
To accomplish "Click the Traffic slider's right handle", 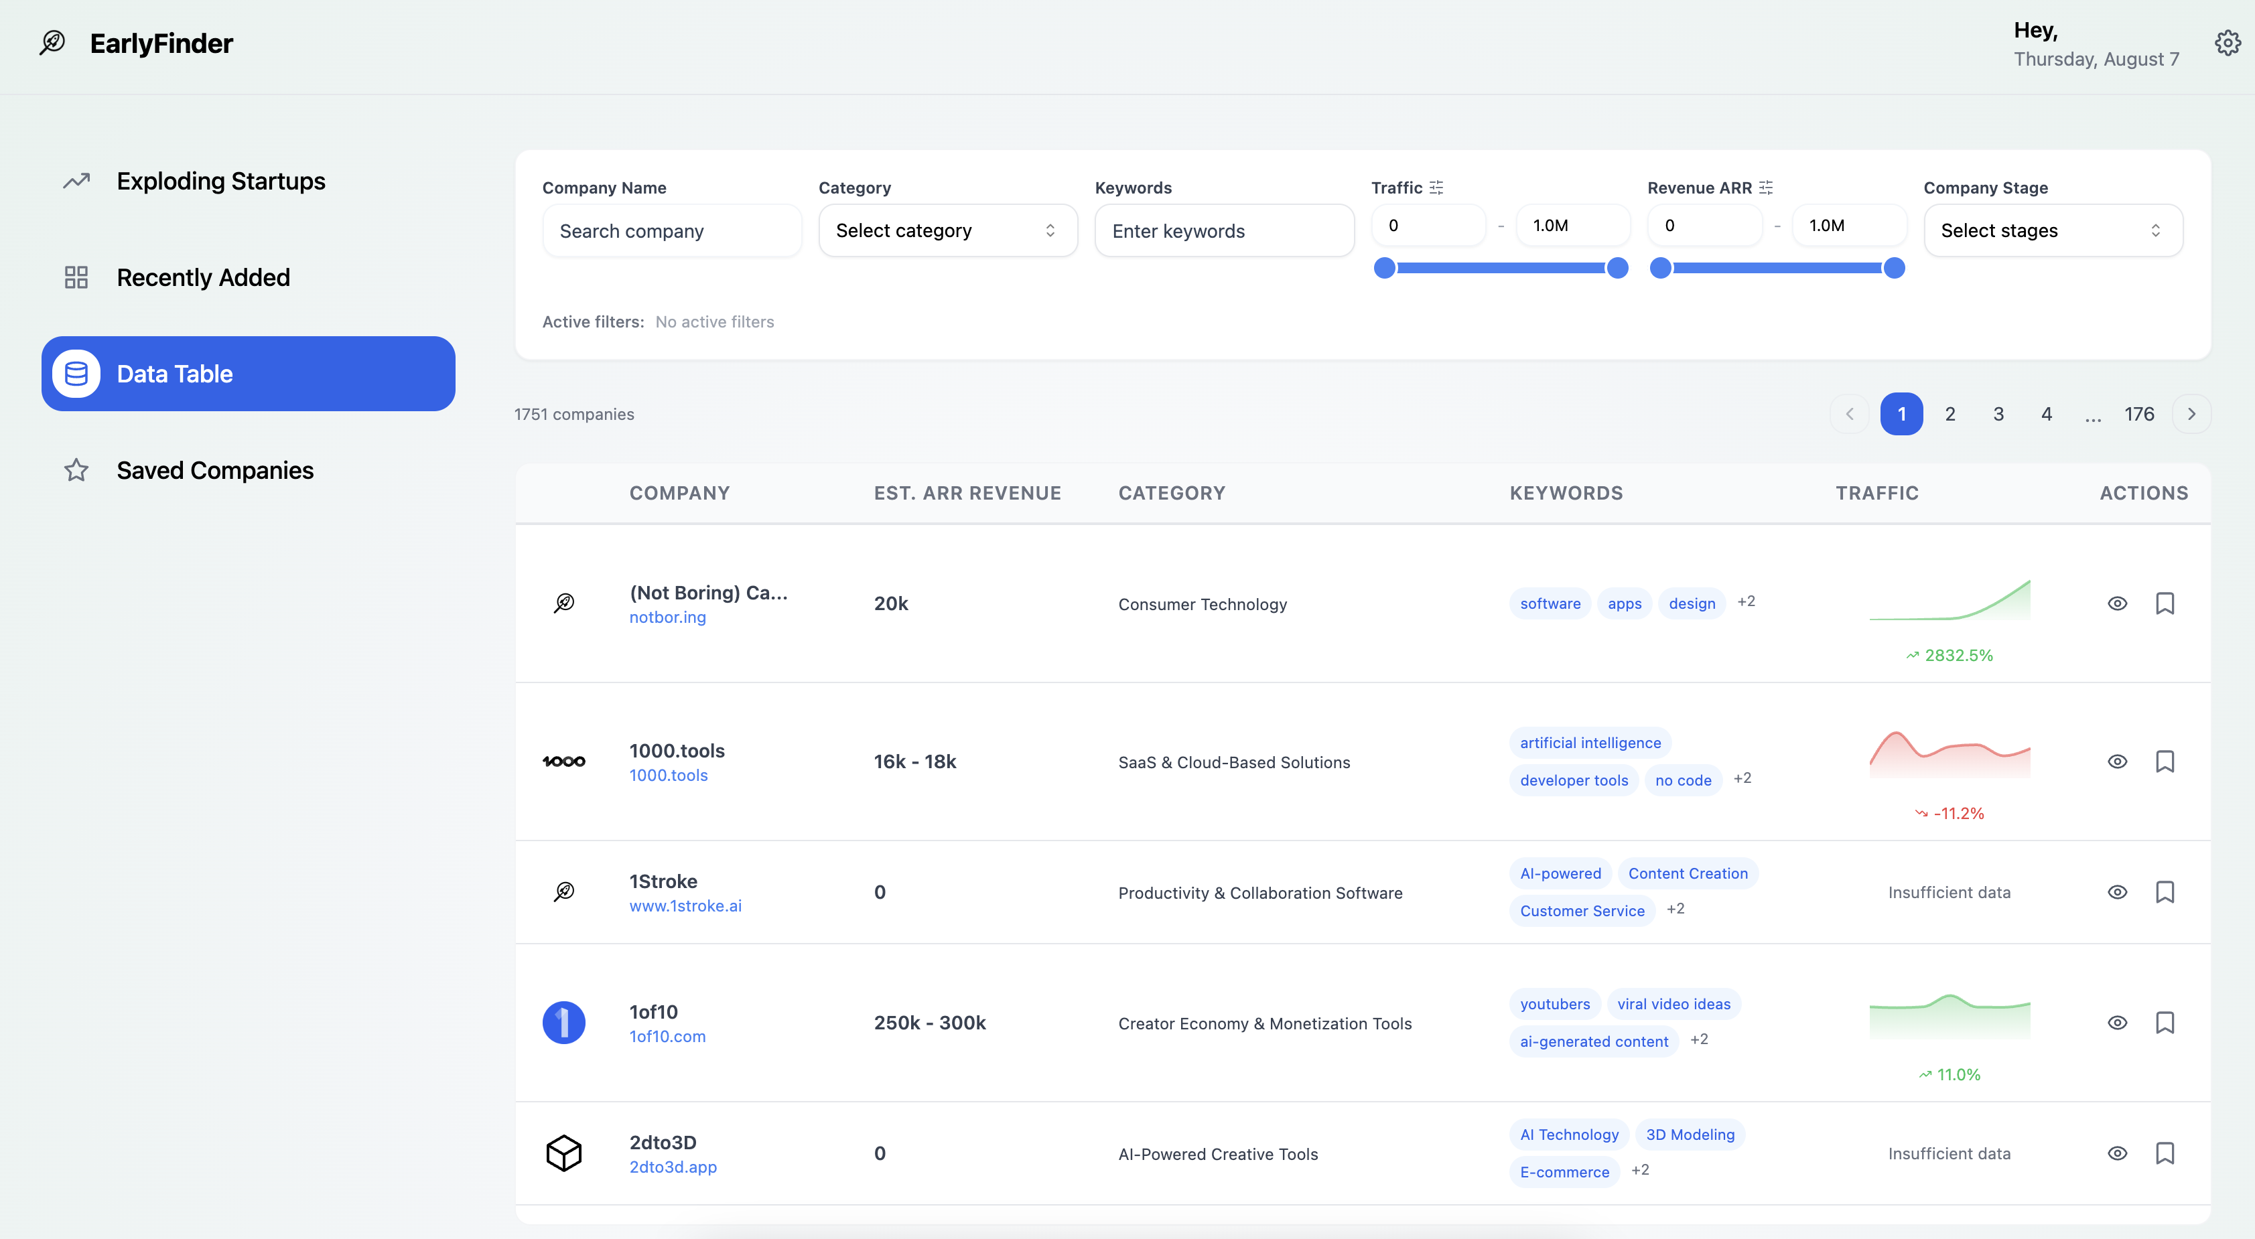I will [x=1617, y=268].
